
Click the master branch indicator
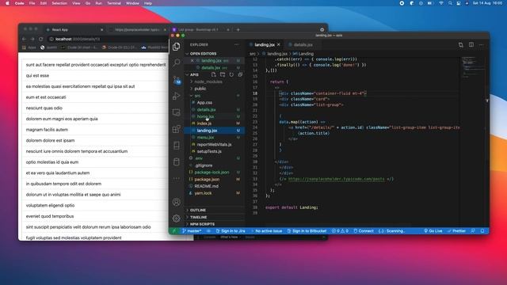click(x=192, y=231)
